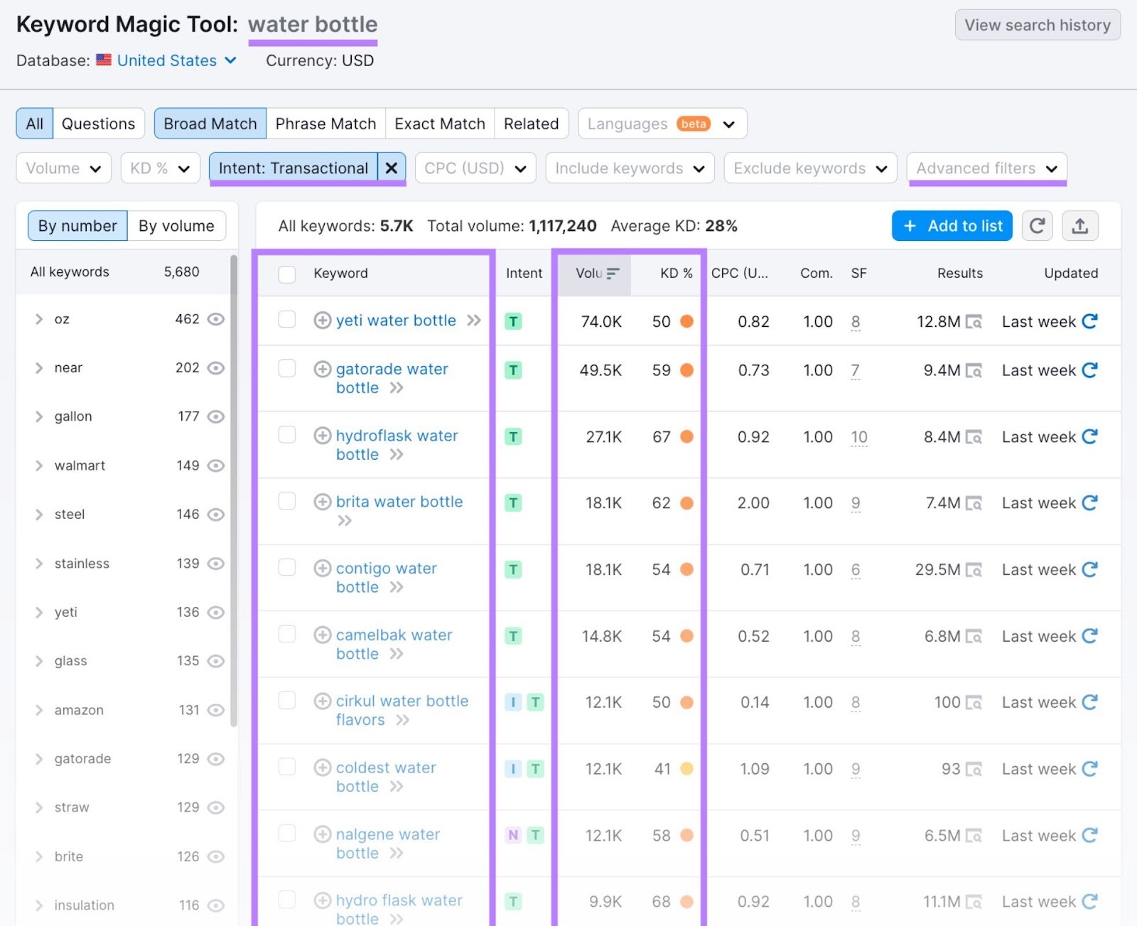Expand the Advanced filters dropdown
Screen dimensions: 1137x926
(x=986, y=168)
